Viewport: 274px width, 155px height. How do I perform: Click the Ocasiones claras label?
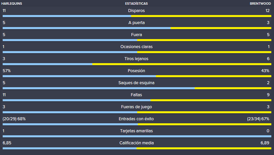coord(136,47)
